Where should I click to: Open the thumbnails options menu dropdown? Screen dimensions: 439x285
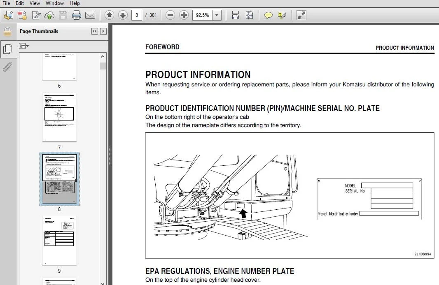tap(24, 46)
